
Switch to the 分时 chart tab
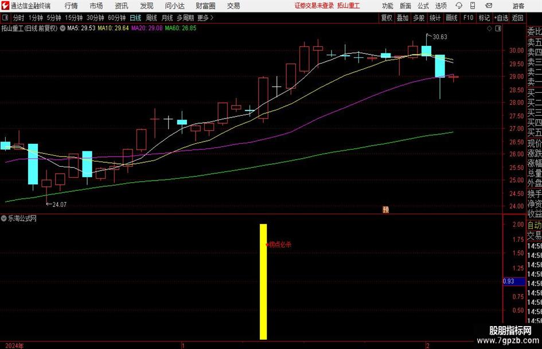(18, 18)
